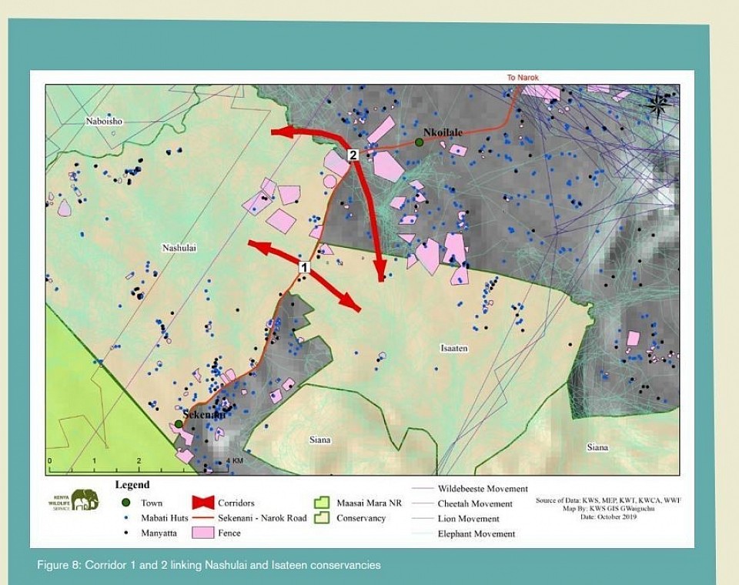Select the pink Fence legend swatch
This screenshot has height=585, width=739.
click(x=202, y=533)
